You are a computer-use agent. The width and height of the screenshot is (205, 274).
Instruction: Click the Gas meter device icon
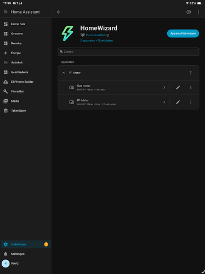pos(71,88)
